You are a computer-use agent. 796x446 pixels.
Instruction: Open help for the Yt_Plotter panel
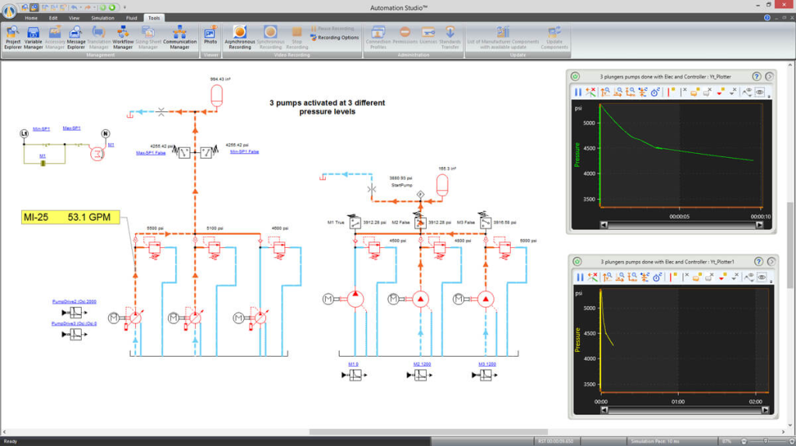(x=756, y=76)
